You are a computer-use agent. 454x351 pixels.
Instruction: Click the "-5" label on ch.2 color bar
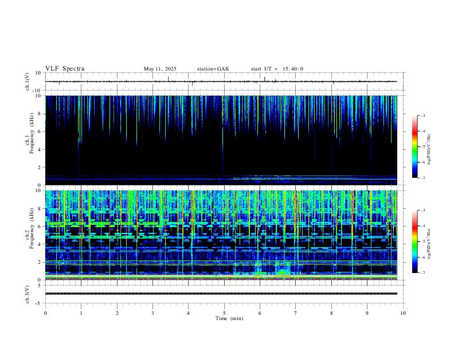[x=422, y=241]
